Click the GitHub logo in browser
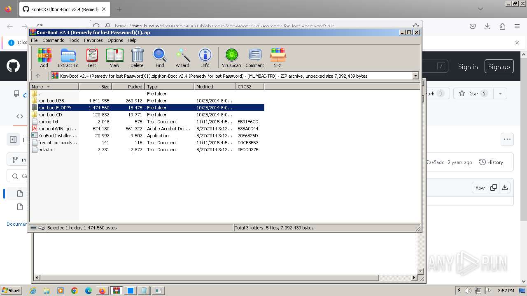 click(x=13, y=66)
